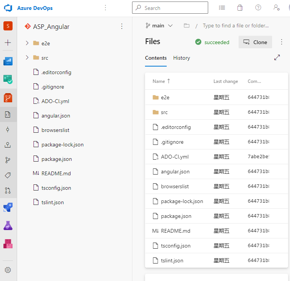The image size is (290, 281).
Task: Open e2e folder in contents table
Action: point(165,97)
